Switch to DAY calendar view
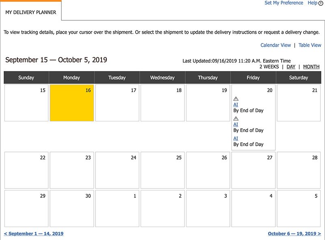 click(291, 67)
